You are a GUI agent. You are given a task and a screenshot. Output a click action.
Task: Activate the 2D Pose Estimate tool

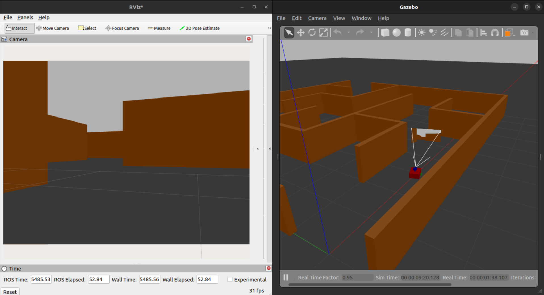pyautogui.click(x=200, y=28)
